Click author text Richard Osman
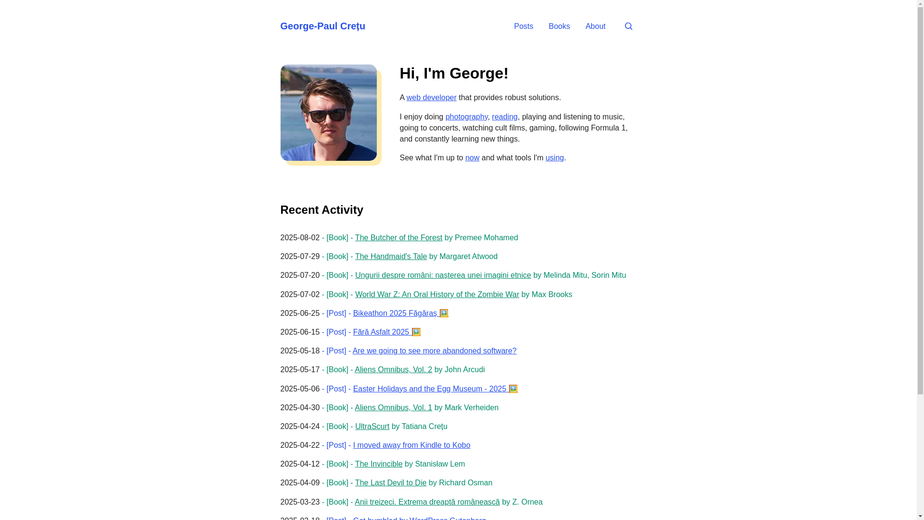The width and height of the screenshot is (924, 520). click(x=465, y=483)
